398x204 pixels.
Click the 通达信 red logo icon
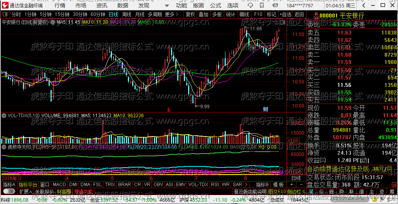5,5
